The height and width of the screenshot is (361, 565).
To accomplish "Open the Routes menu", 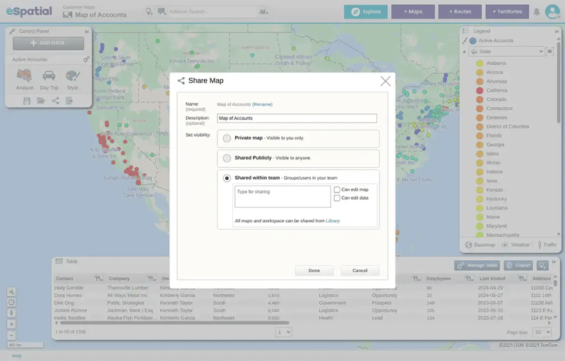I will (x=459, y=12).
